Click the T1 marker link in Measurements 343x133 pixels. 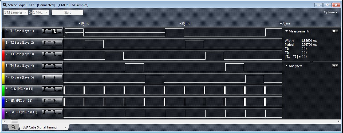[287, 49]
